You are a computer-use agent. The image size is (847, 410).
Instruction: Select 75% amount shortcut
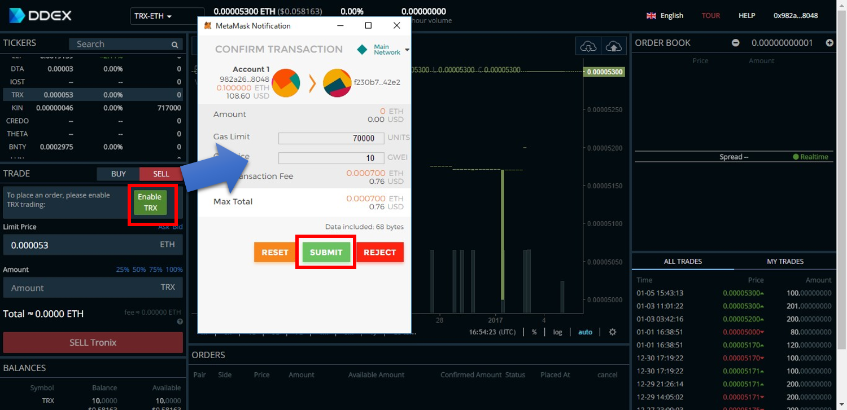pos(155,270)
